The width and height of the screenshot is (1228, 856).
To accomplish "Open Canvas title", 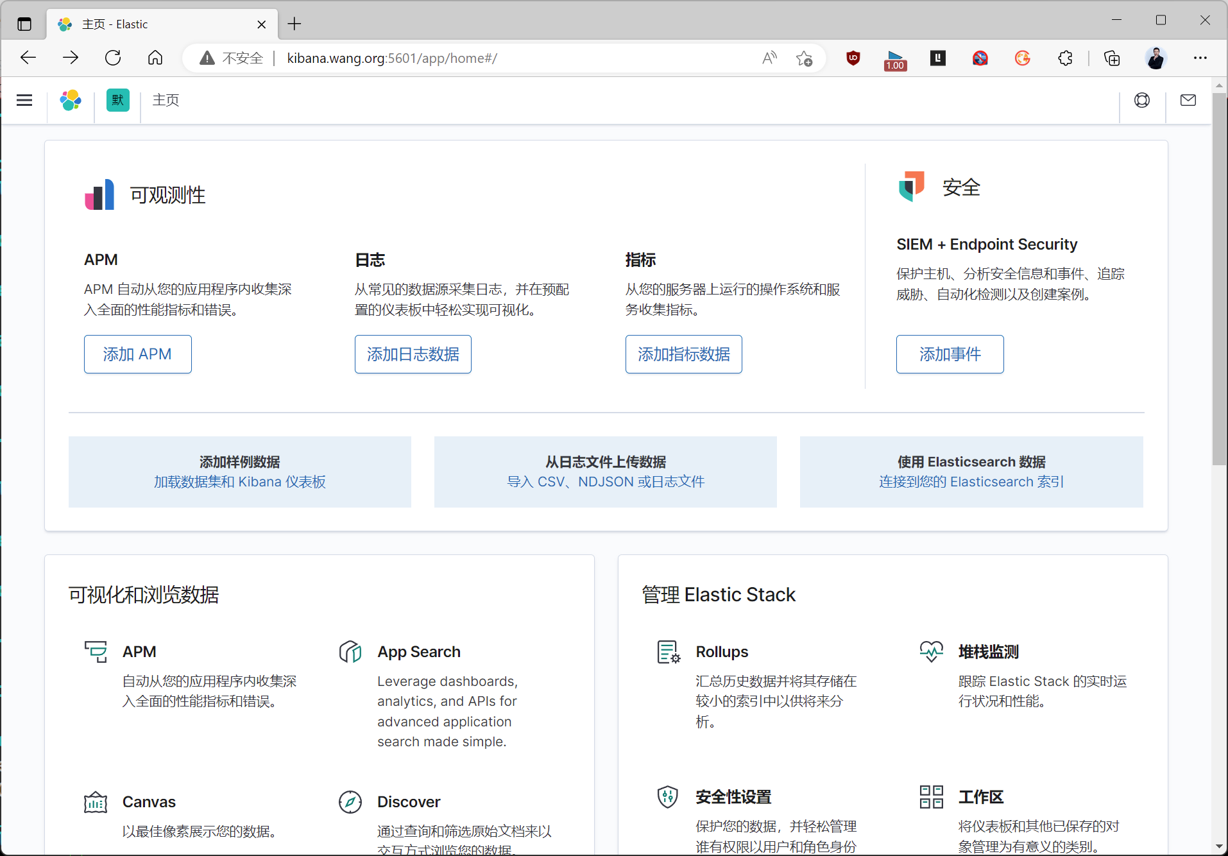I will coord(149,802).
